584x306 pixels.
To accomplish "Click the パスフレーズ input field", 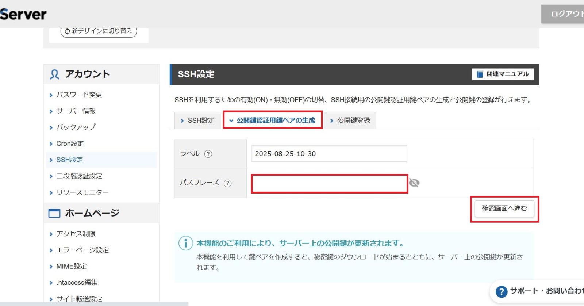I will click(x=330, y=184).
